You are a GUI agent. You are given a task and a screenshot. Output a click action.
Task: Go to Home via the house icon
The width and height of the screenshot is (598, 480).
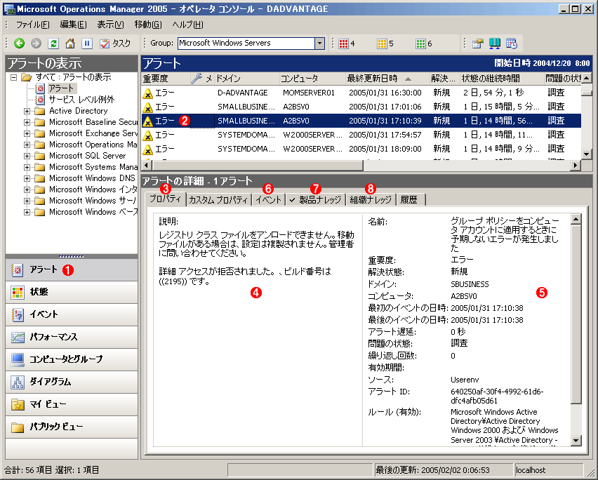[x=70, y=44]
